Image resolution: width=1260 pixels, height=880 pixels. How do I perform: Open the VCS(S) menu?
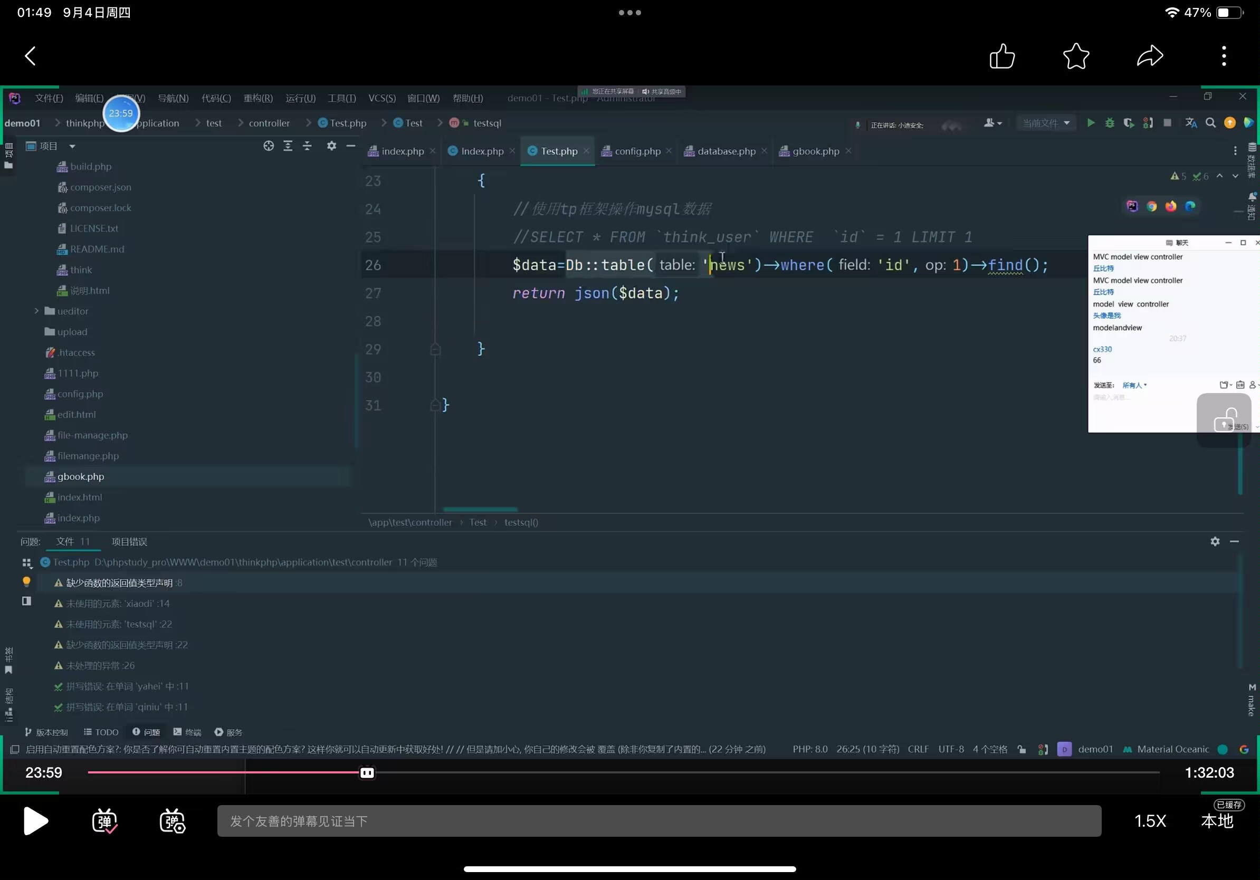[382, 98]
